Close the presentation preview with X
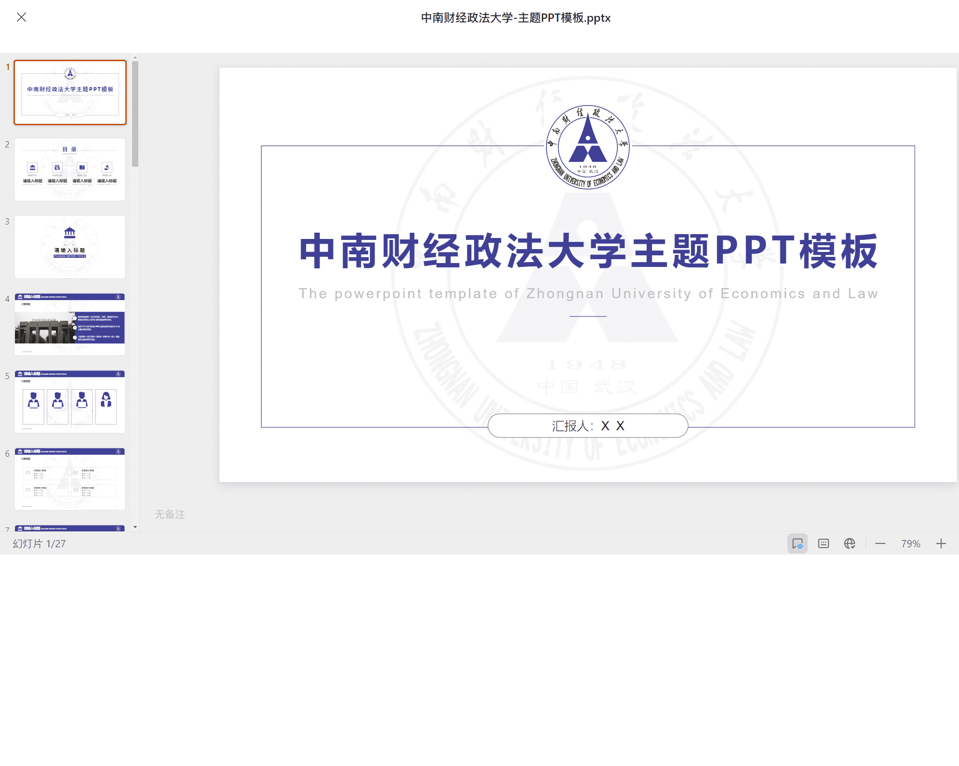Viewport: 959px width, 766px height. 21,17
